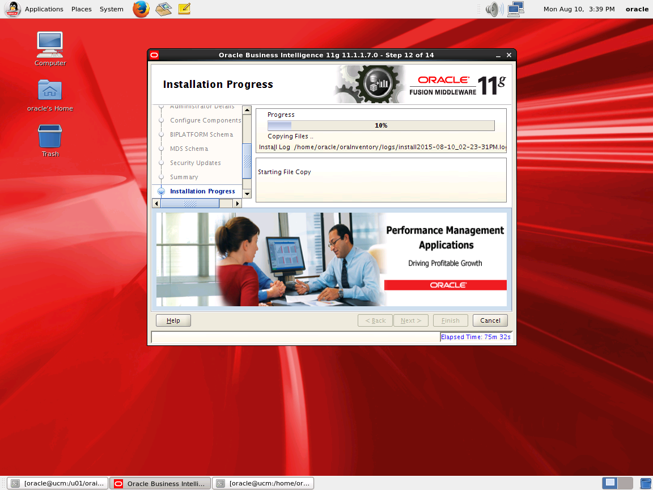This screenshot has height=490, width=653.
Task: Open the Applications menu
Action: click(x=44, y=9)
